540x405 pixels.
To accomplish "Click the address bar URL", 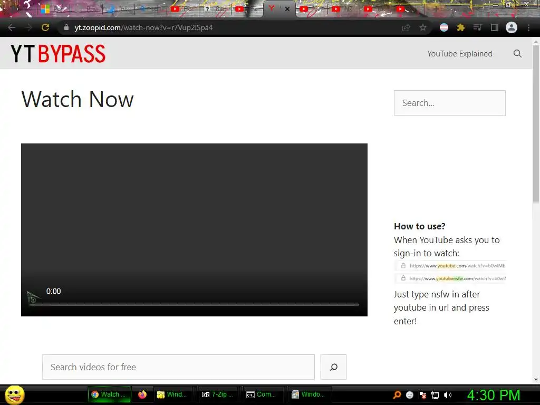I will click(x=143, y=27).
